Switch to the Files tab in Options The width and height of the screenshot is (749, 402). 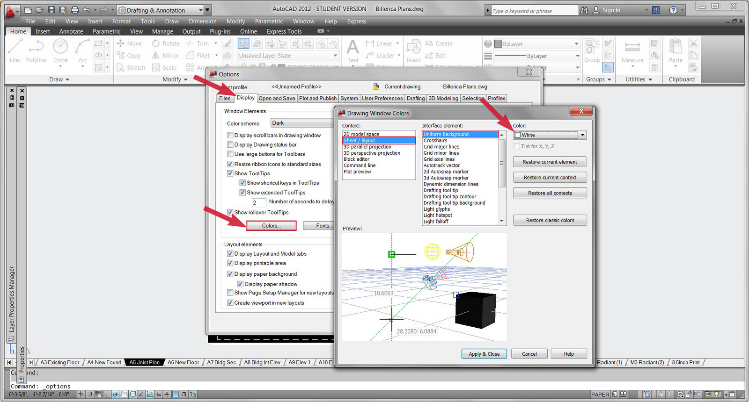tap(225, 98)
